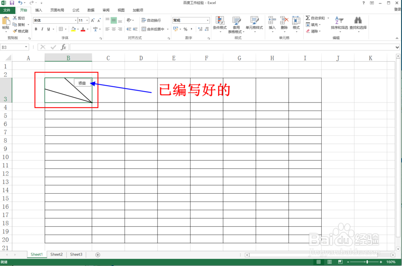Toggle Align Right horizontal alignment

tap(120, 29)
